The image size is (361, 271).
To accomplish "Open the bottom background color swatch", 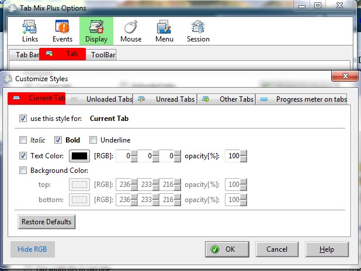I will tap(79, 200).
